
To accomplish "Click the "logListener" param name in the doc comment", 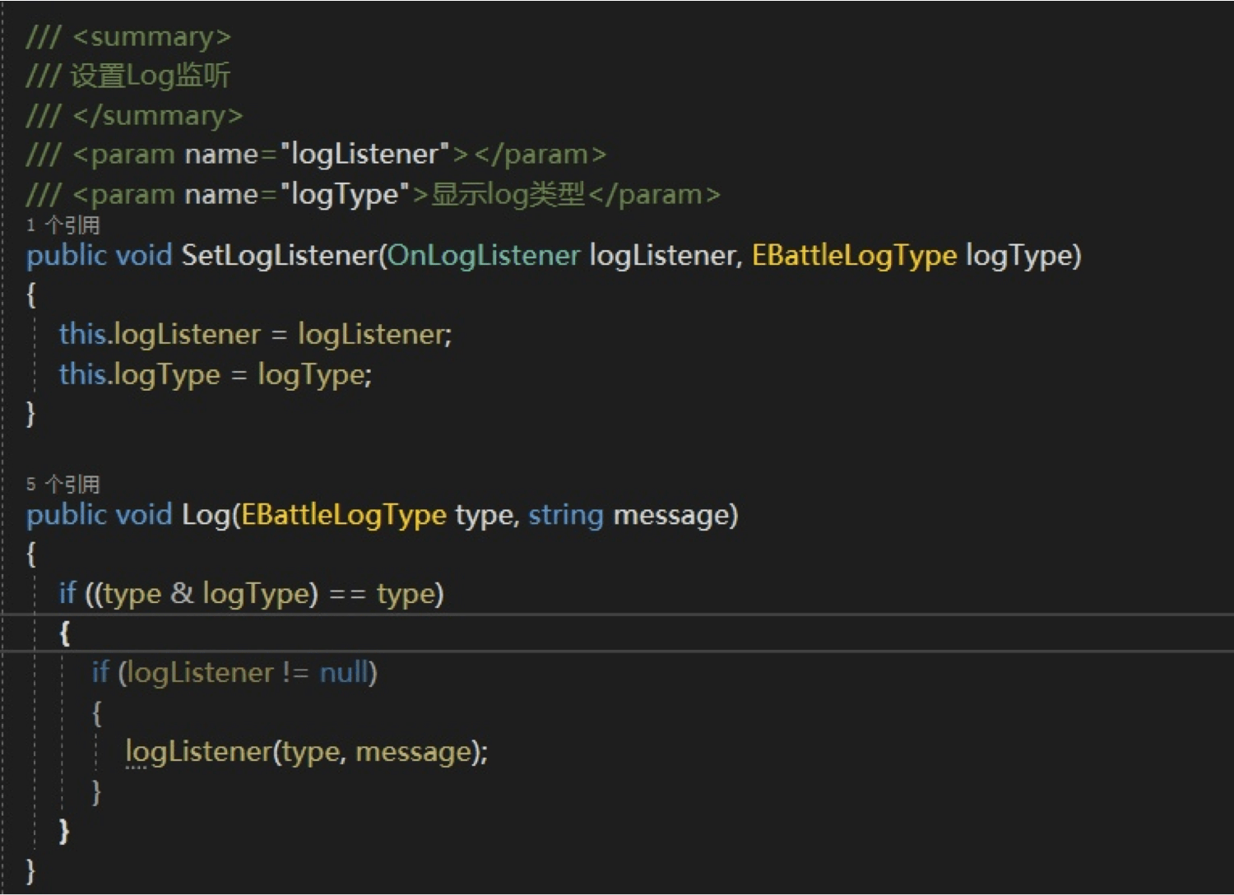I will point(364,155).
